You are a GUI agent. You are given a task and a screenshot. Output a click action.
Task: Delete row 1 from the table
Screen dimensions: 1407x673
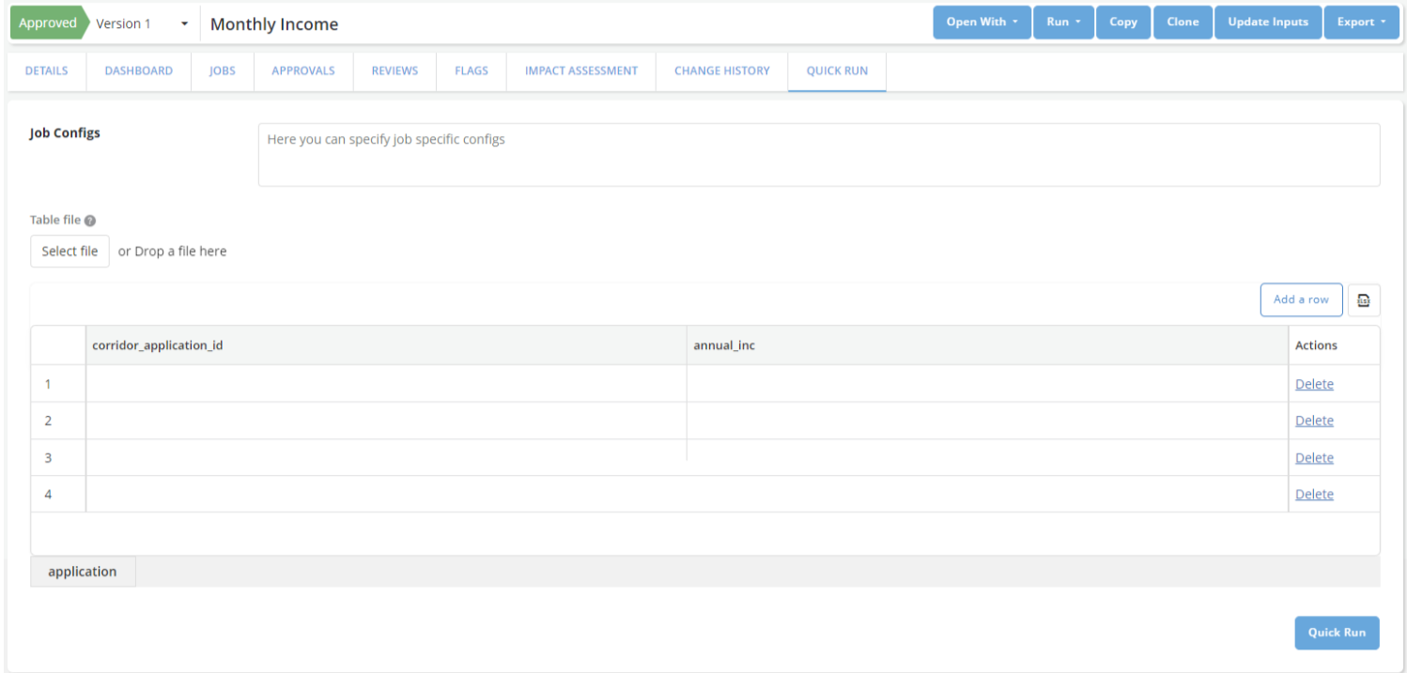[x=1313, y=384]
